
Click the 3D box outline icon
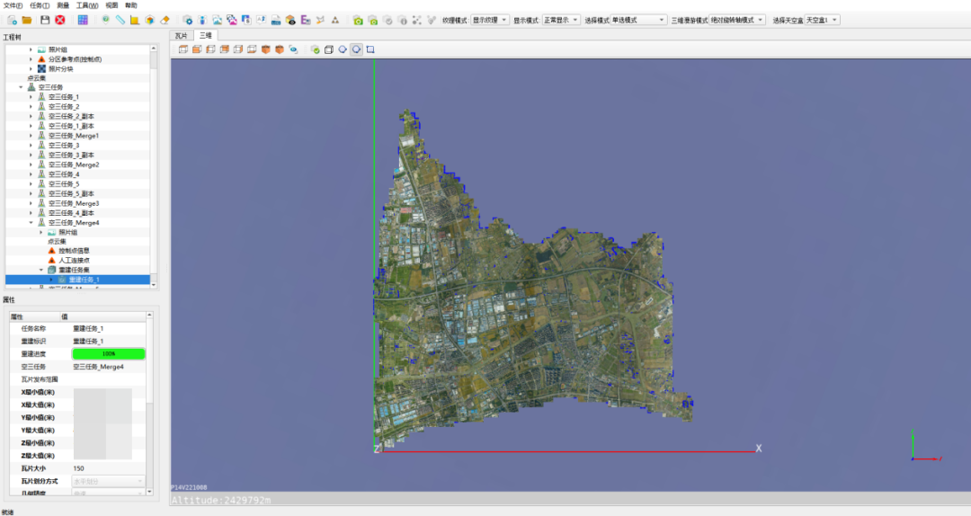[329, 49]
